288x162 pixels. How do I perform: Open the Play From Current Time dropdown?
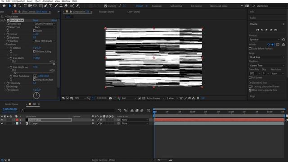tap(267, 65)
